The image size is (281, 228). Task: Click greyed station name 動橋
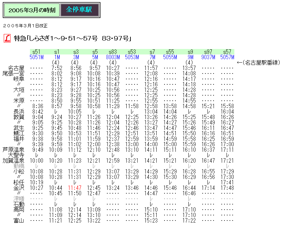pos(19,166)
